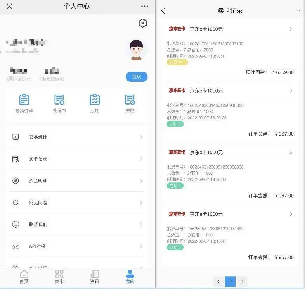Click the 交易统计 chart icon

click(16, 137)
